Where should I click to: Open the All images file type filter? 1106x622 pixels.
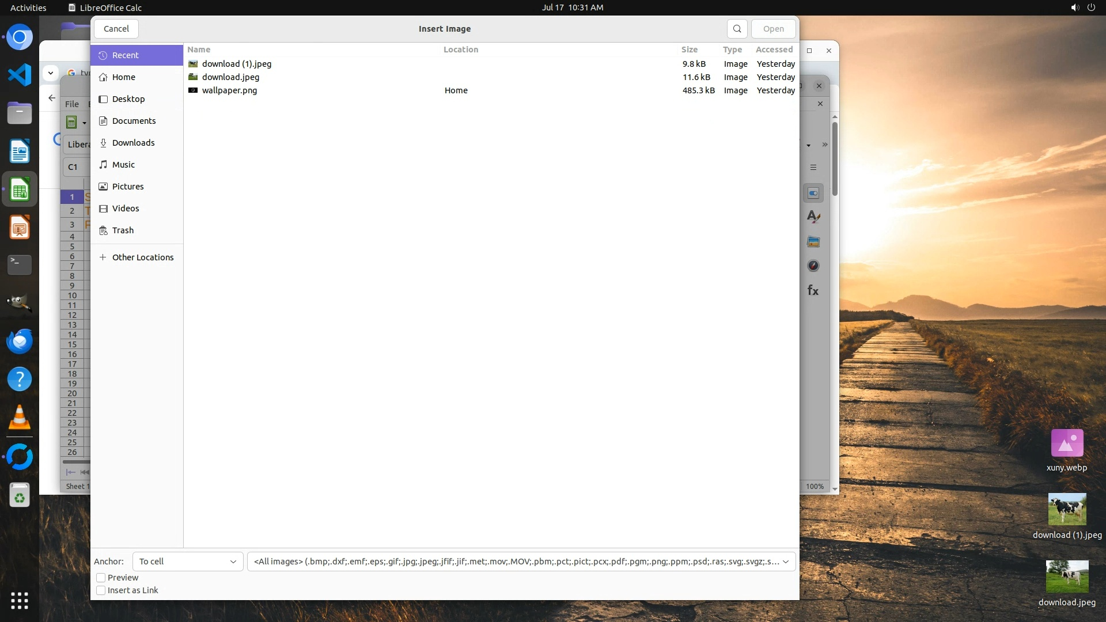click(x=521, y=562)
